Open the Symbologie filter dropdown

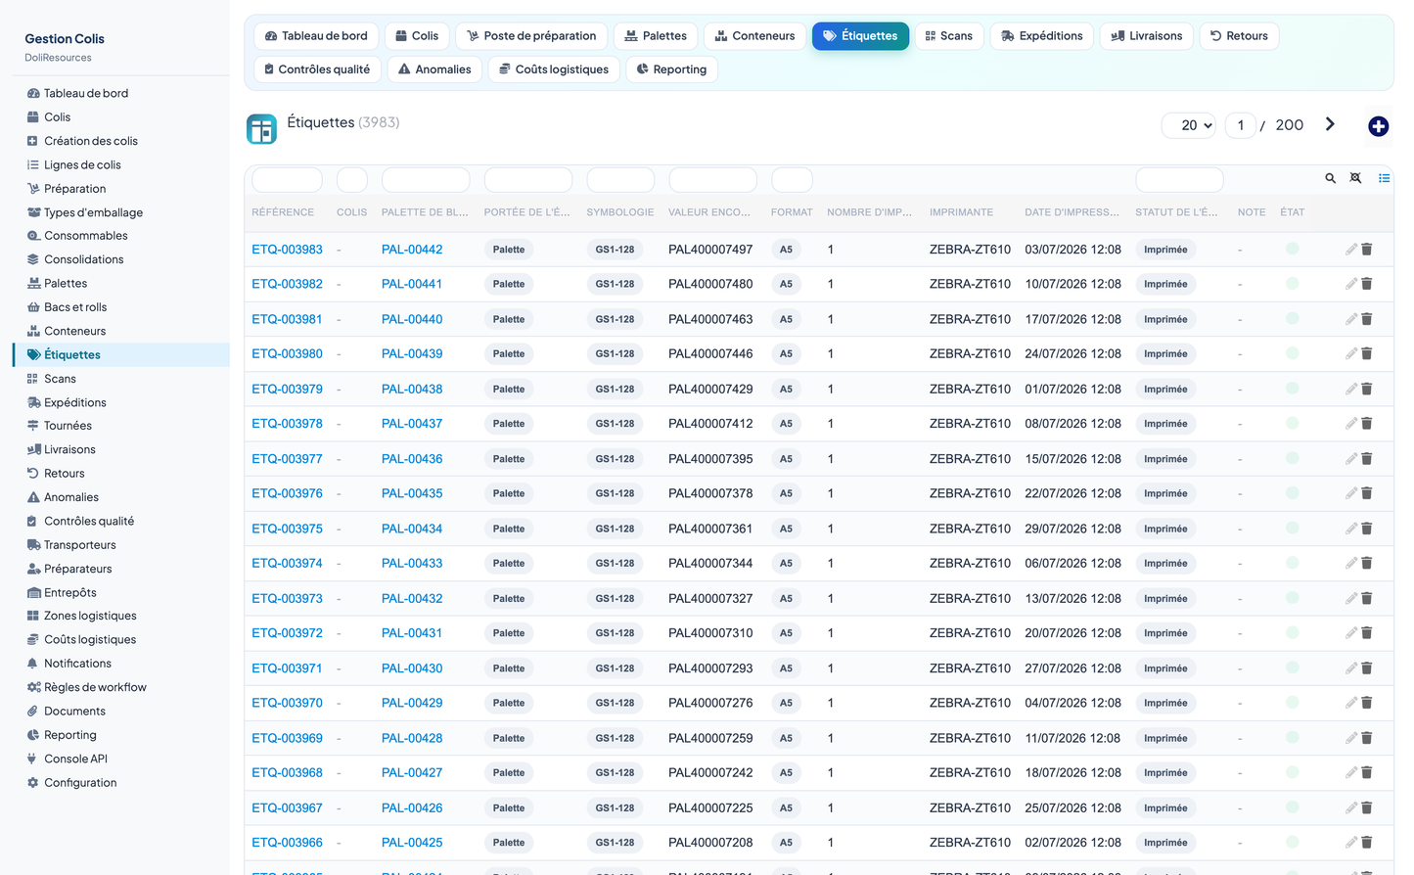tap(620, 180)
